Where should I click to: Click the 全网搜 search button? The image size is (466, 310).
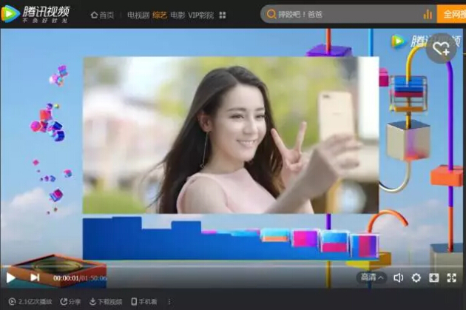click(452, 14)
